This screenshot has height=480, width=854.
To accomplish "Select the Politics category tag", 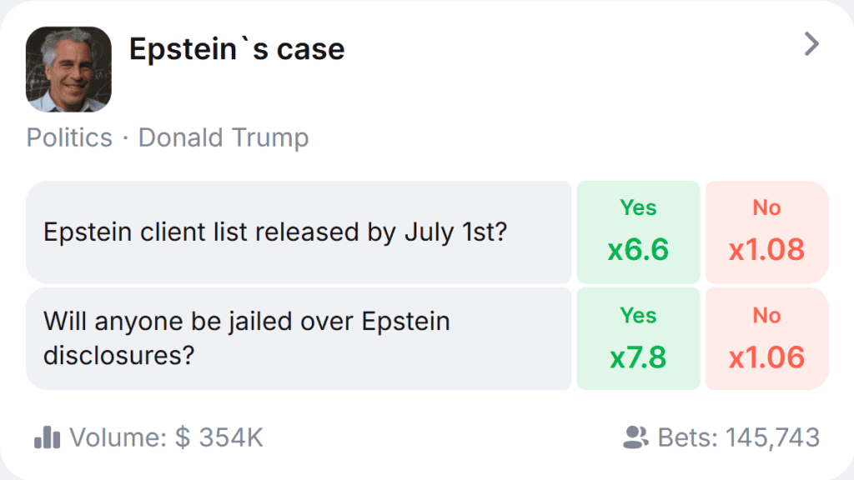I will coord(69,137).
